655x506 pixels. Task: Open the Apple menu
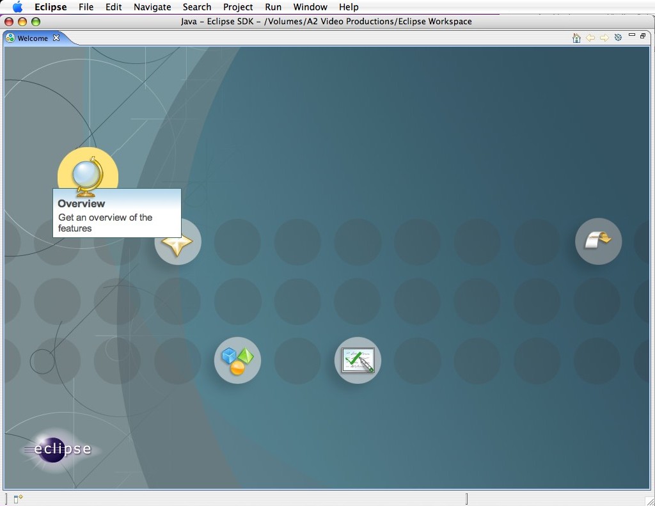click(x=17, y=7)
